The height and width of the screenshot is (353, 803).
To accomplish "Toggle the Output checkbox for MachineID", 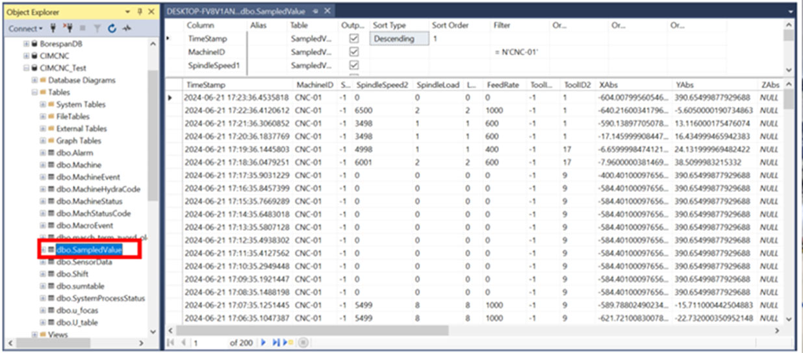I will tap(354, 52).
